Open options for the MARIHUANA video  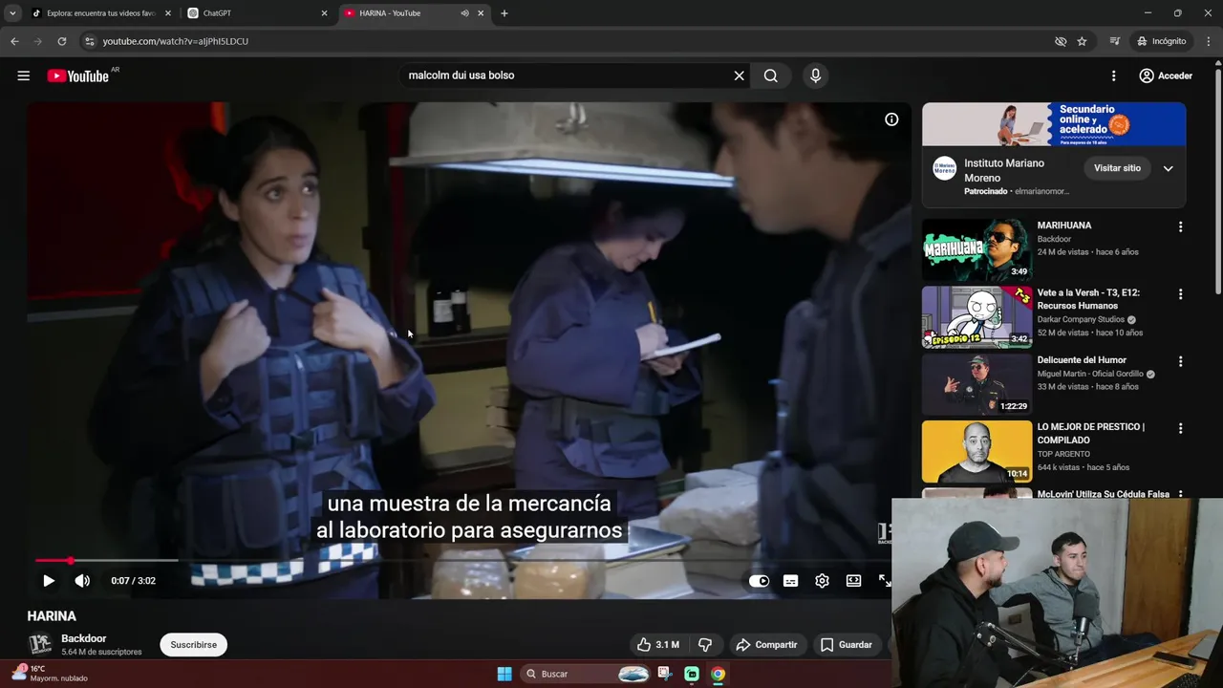[x=1180, y=227]
